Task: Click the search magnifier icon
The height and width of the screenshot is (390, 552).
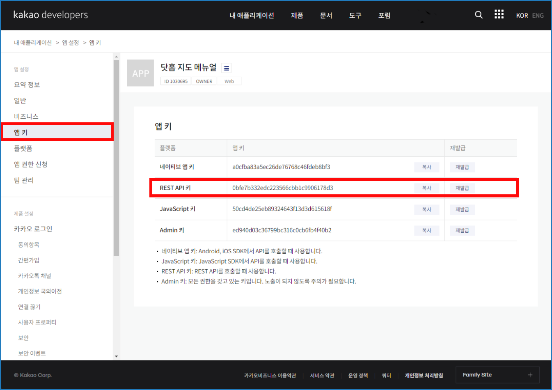Action: point(479,15)
